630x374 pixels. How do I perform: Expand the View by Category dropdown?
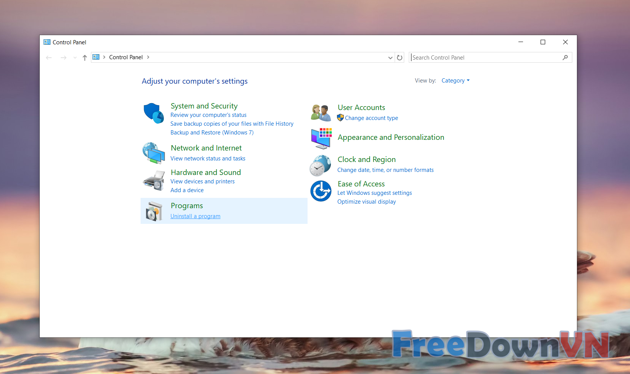(x=455, y=81)
